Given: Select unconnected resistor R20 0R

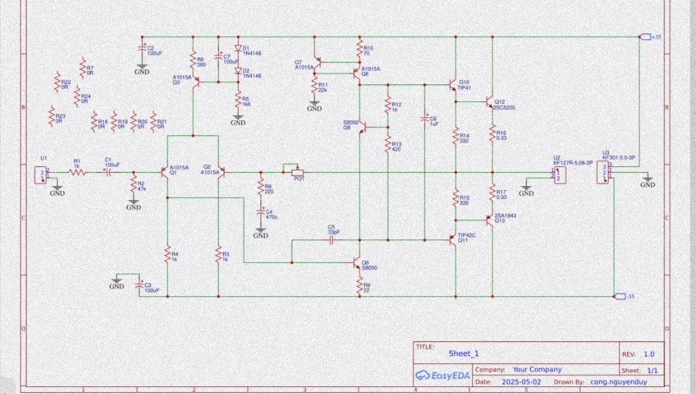Looking at the screenshot, I should 133,122.
